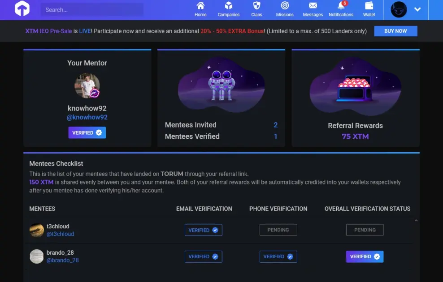Open the Companies page
This screenshot has width=443, height=282.
click(229, 9)
